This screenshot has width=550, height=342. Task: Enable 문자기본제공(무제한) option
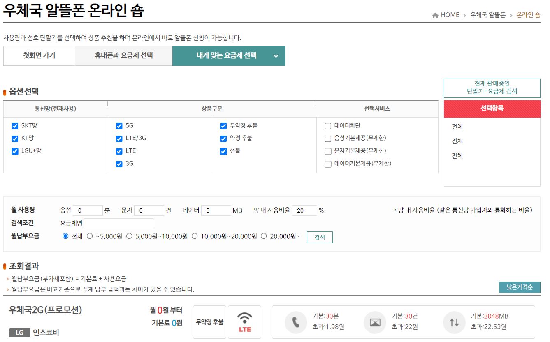point(328,151)
